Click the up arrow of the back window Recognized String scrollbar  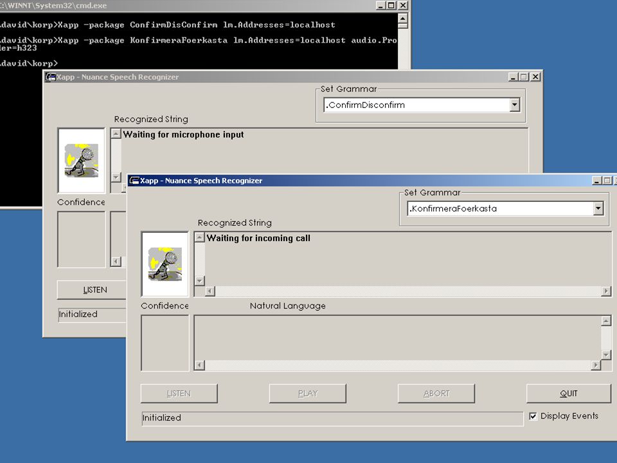116,134
